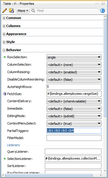This screenshot has width=108, height=178.
Task: Open the ContextMenuSelect dropdown
Action: tap(74, 124)
